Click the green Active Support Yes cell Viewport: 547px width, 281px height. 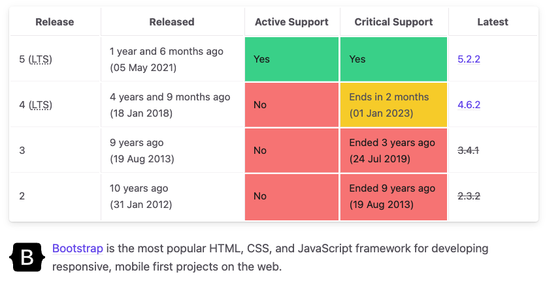(291, 59)
